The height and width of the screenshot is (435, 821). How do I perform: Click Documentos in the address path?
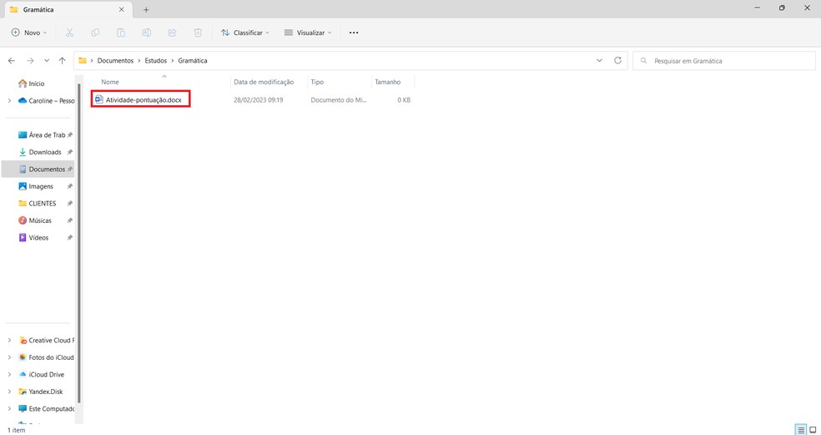point(115,61)
